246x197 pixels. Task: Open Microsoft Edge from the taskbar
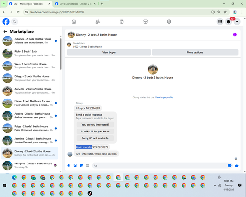point(14,177)
